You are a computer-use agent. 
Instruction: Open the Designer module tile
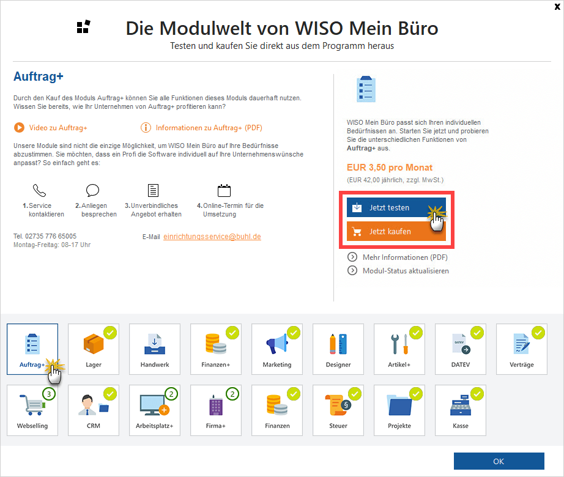pyautogui.click(x=338, y=349)
